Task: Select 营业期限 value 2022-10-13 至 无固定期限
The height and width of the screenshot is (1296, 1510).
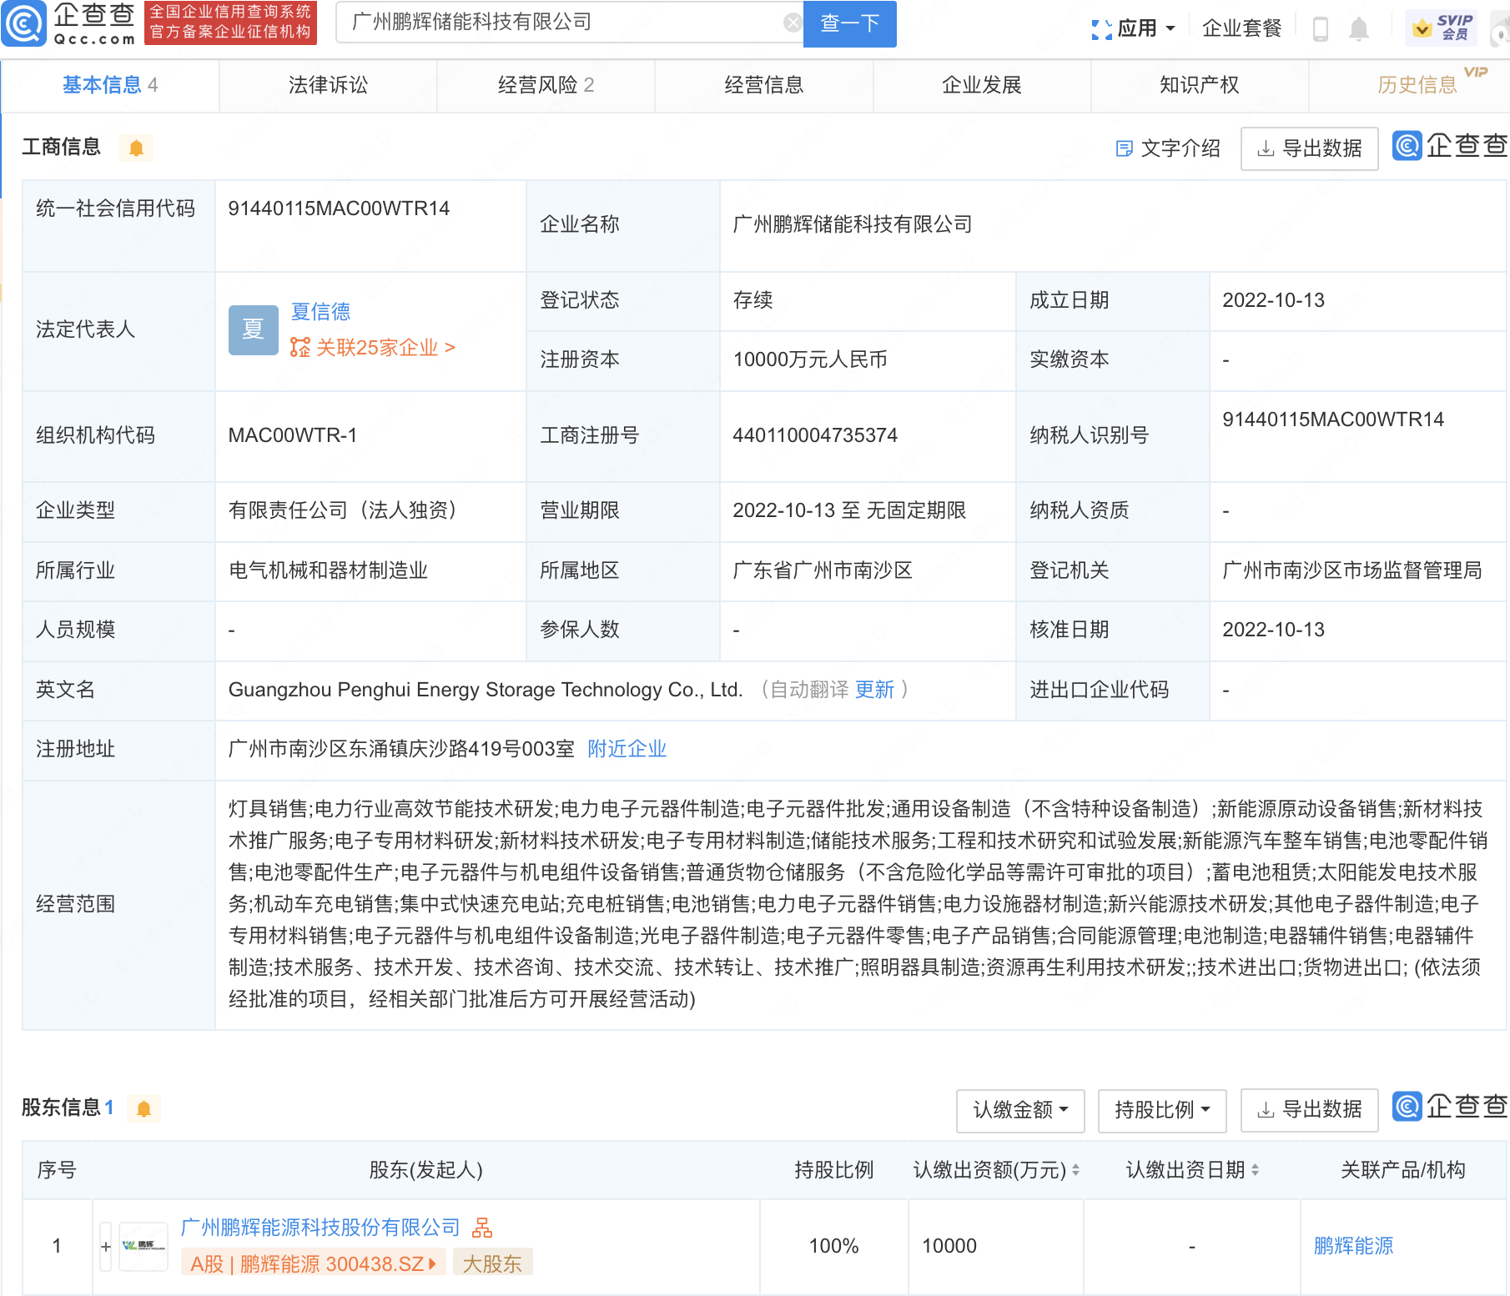Action: pos(849,510)
